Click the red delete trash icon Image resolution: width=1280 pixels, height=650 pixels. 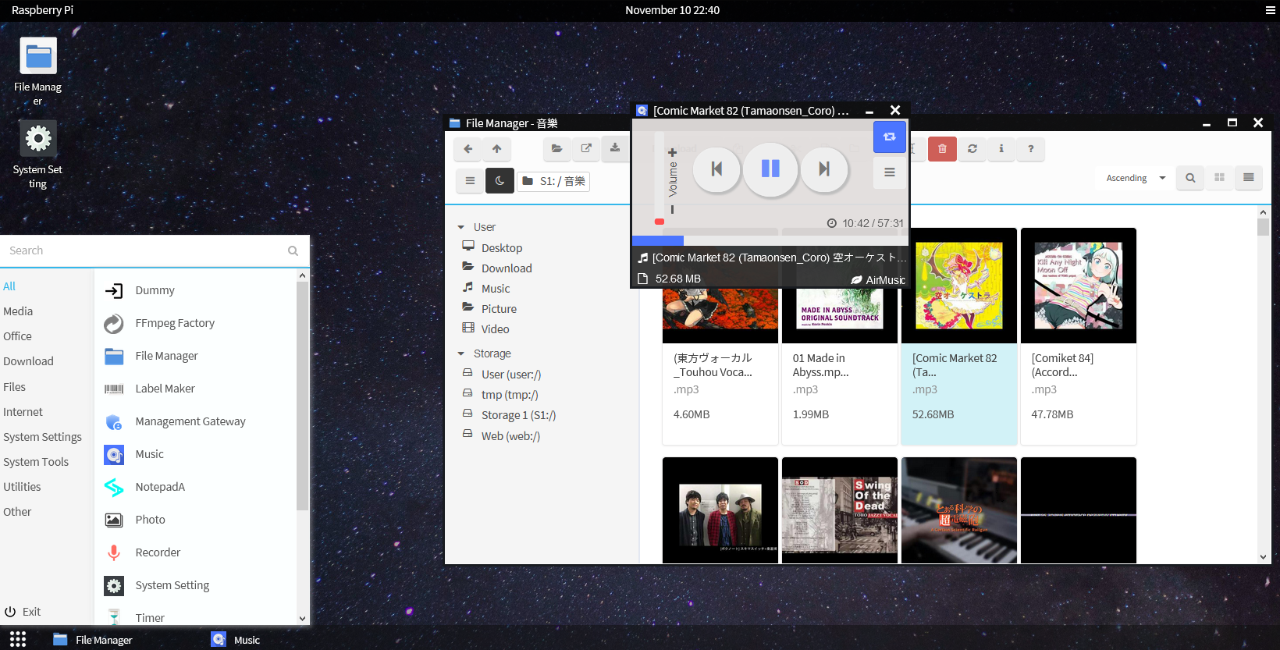tap(942, 149)
